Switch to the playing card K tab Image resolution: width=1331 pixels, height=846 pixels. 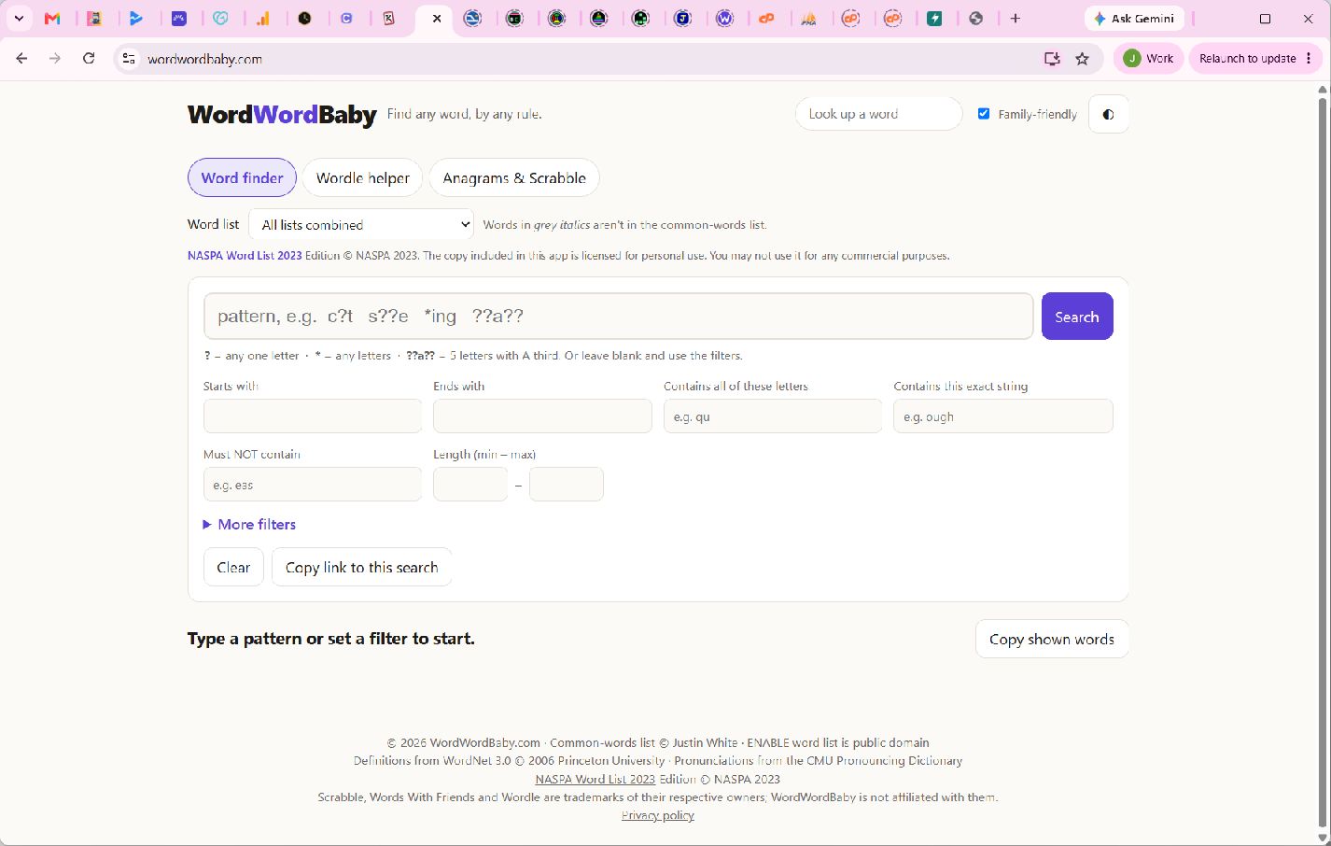point(389,19)
